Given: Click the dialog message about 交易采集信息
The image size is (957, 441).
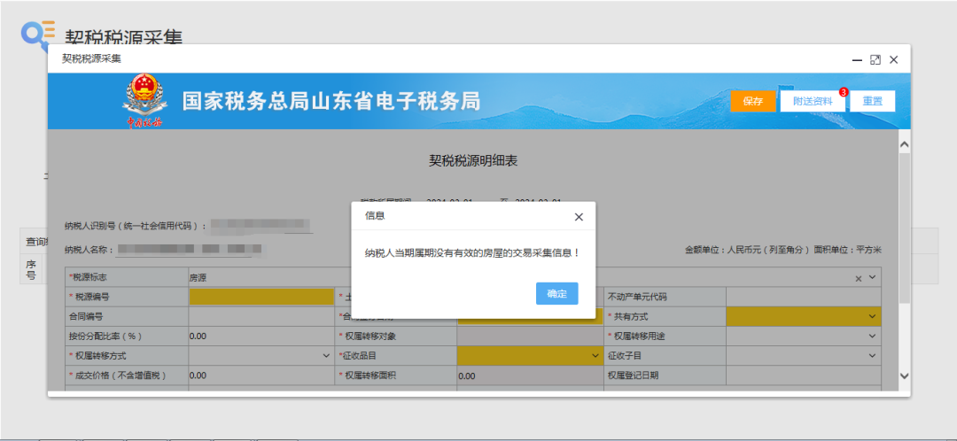Looking at the screenshot, I should point(471,252).
